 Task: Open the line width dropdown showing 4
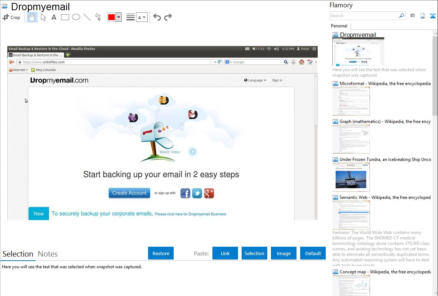[x=141, y=17]
